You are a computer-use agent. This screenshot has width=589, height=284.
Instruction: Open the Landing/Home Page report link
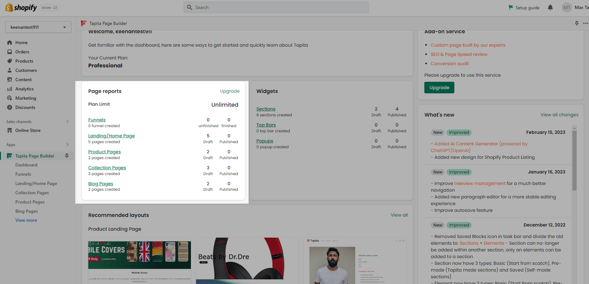point(111,136)
